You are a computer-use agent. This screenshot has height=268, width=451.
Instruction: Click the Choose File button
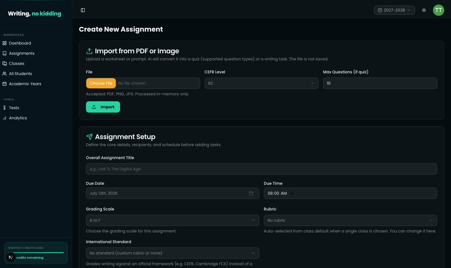101,83
